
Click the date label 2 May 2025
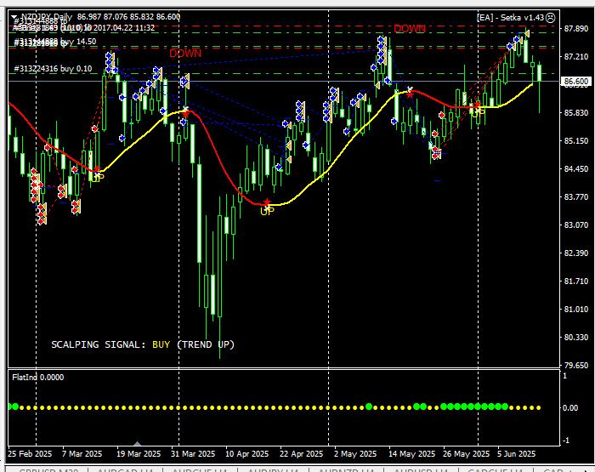click(x=355, y=454)
